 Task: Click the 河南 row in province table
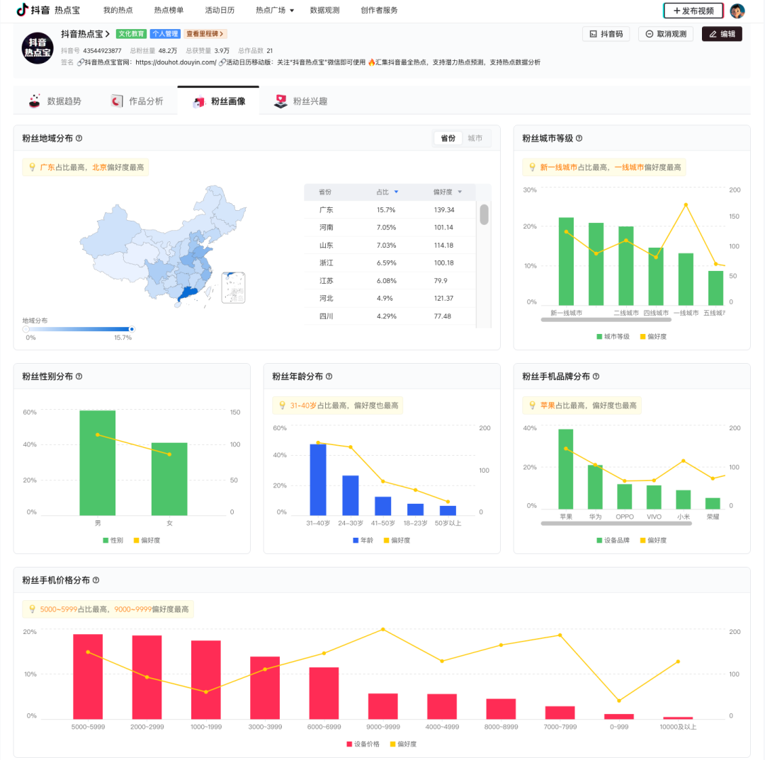click(x=390, y=227)
